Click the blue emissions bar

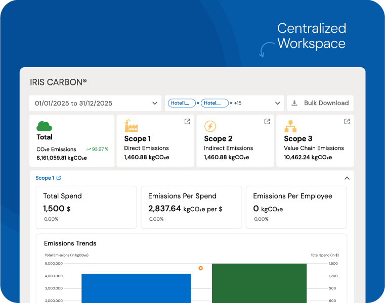[x=136, y=288]
